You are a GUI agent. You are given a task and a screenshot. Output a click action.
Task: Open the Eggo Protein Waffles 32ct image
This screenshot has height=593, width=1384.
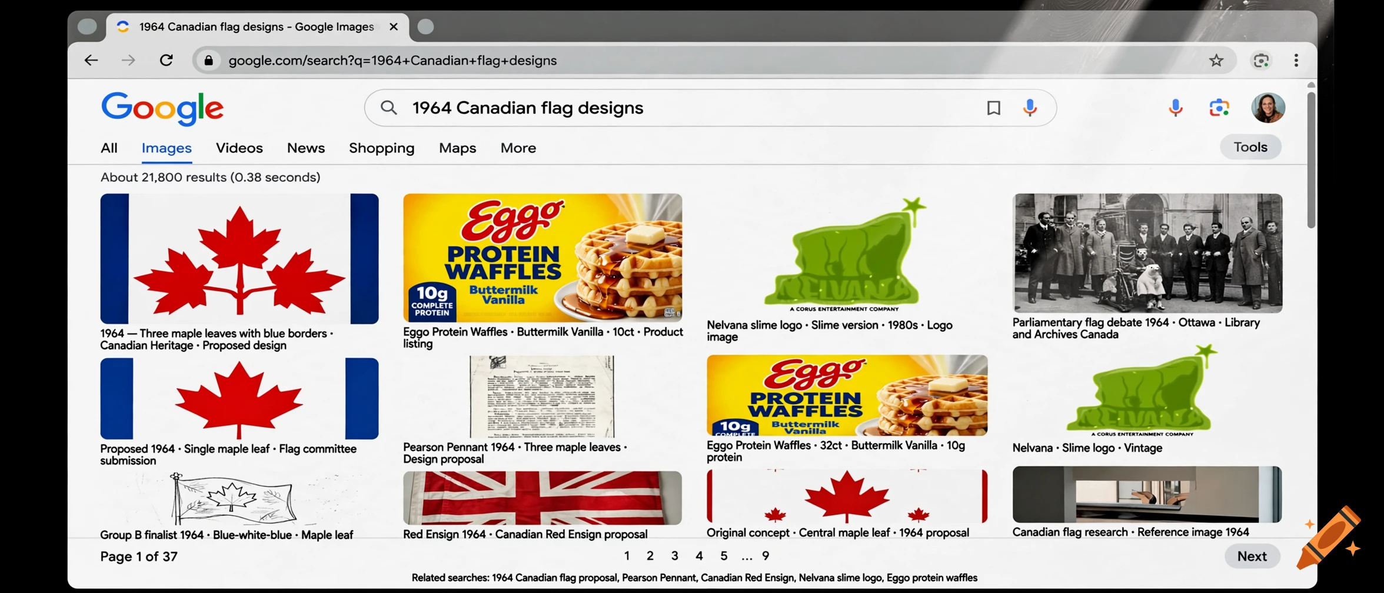point(847,395)
